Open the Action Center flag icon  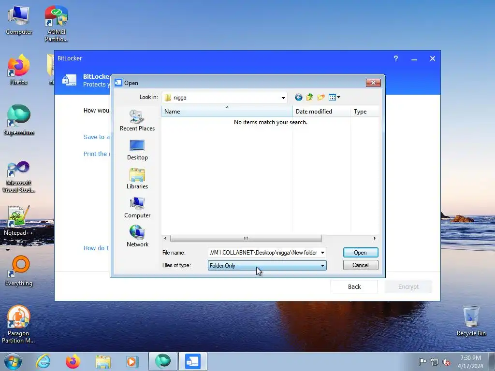click(x=422, y=362)
